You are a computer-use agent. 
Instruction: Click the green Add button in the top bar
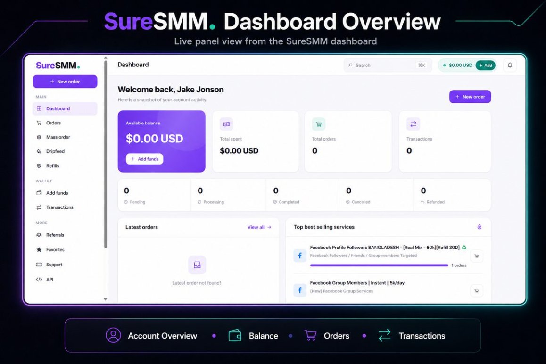click(x=485, y=65)
